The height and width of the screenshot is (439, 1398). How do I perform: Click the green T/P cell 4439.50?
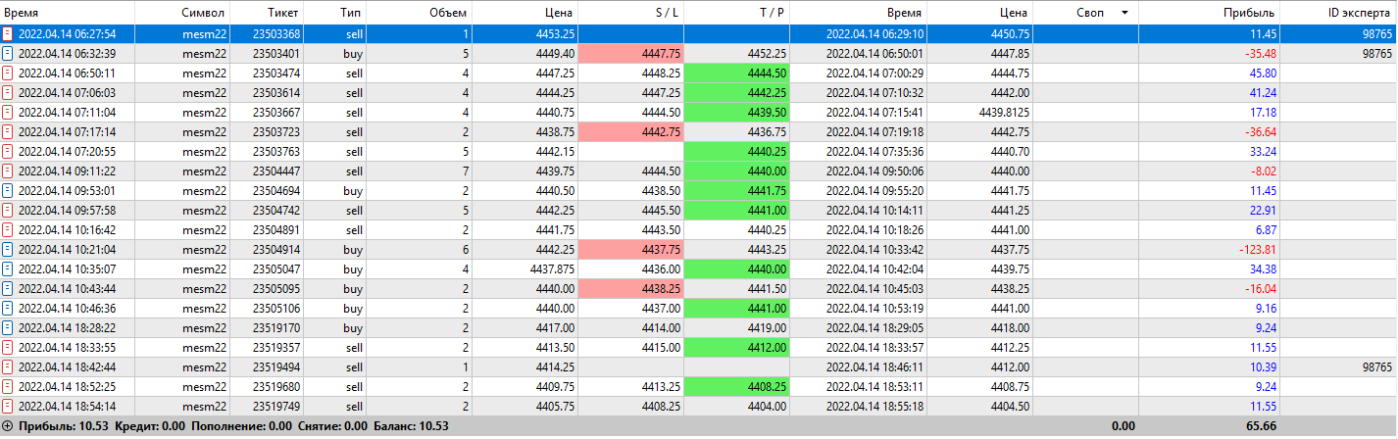click(x=736, y=112)
